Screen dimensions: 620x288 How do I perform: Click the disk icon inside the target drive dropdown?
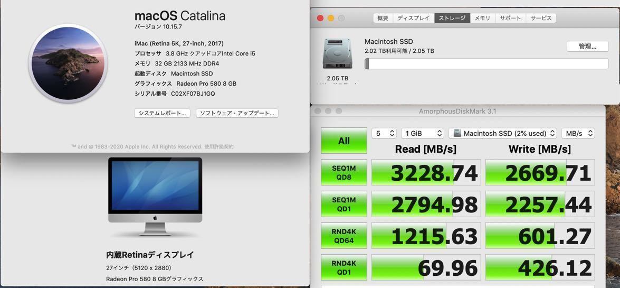[x=457, y=134]
